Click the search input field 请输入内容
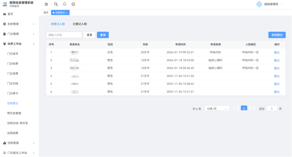The image size is (292, 157). pos(64,35)
